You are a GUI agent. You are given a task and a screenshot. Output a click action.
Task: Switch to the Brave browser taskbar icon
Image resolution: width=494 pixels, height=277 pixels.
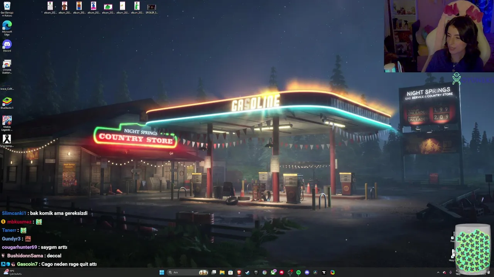click(239, 272)
